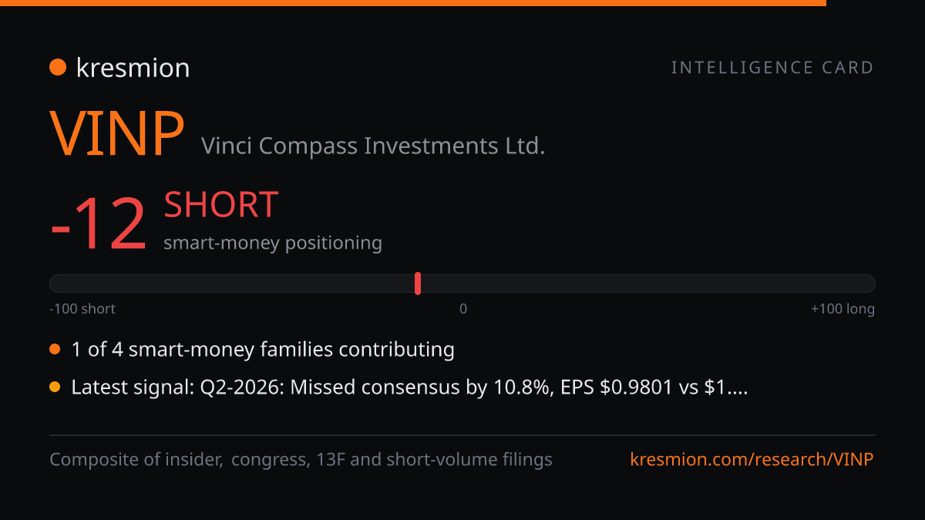The height and width of the screenshot is (520, 925).
Task: Click the INTELLIGENCE CARD header label
Action: 772,68
